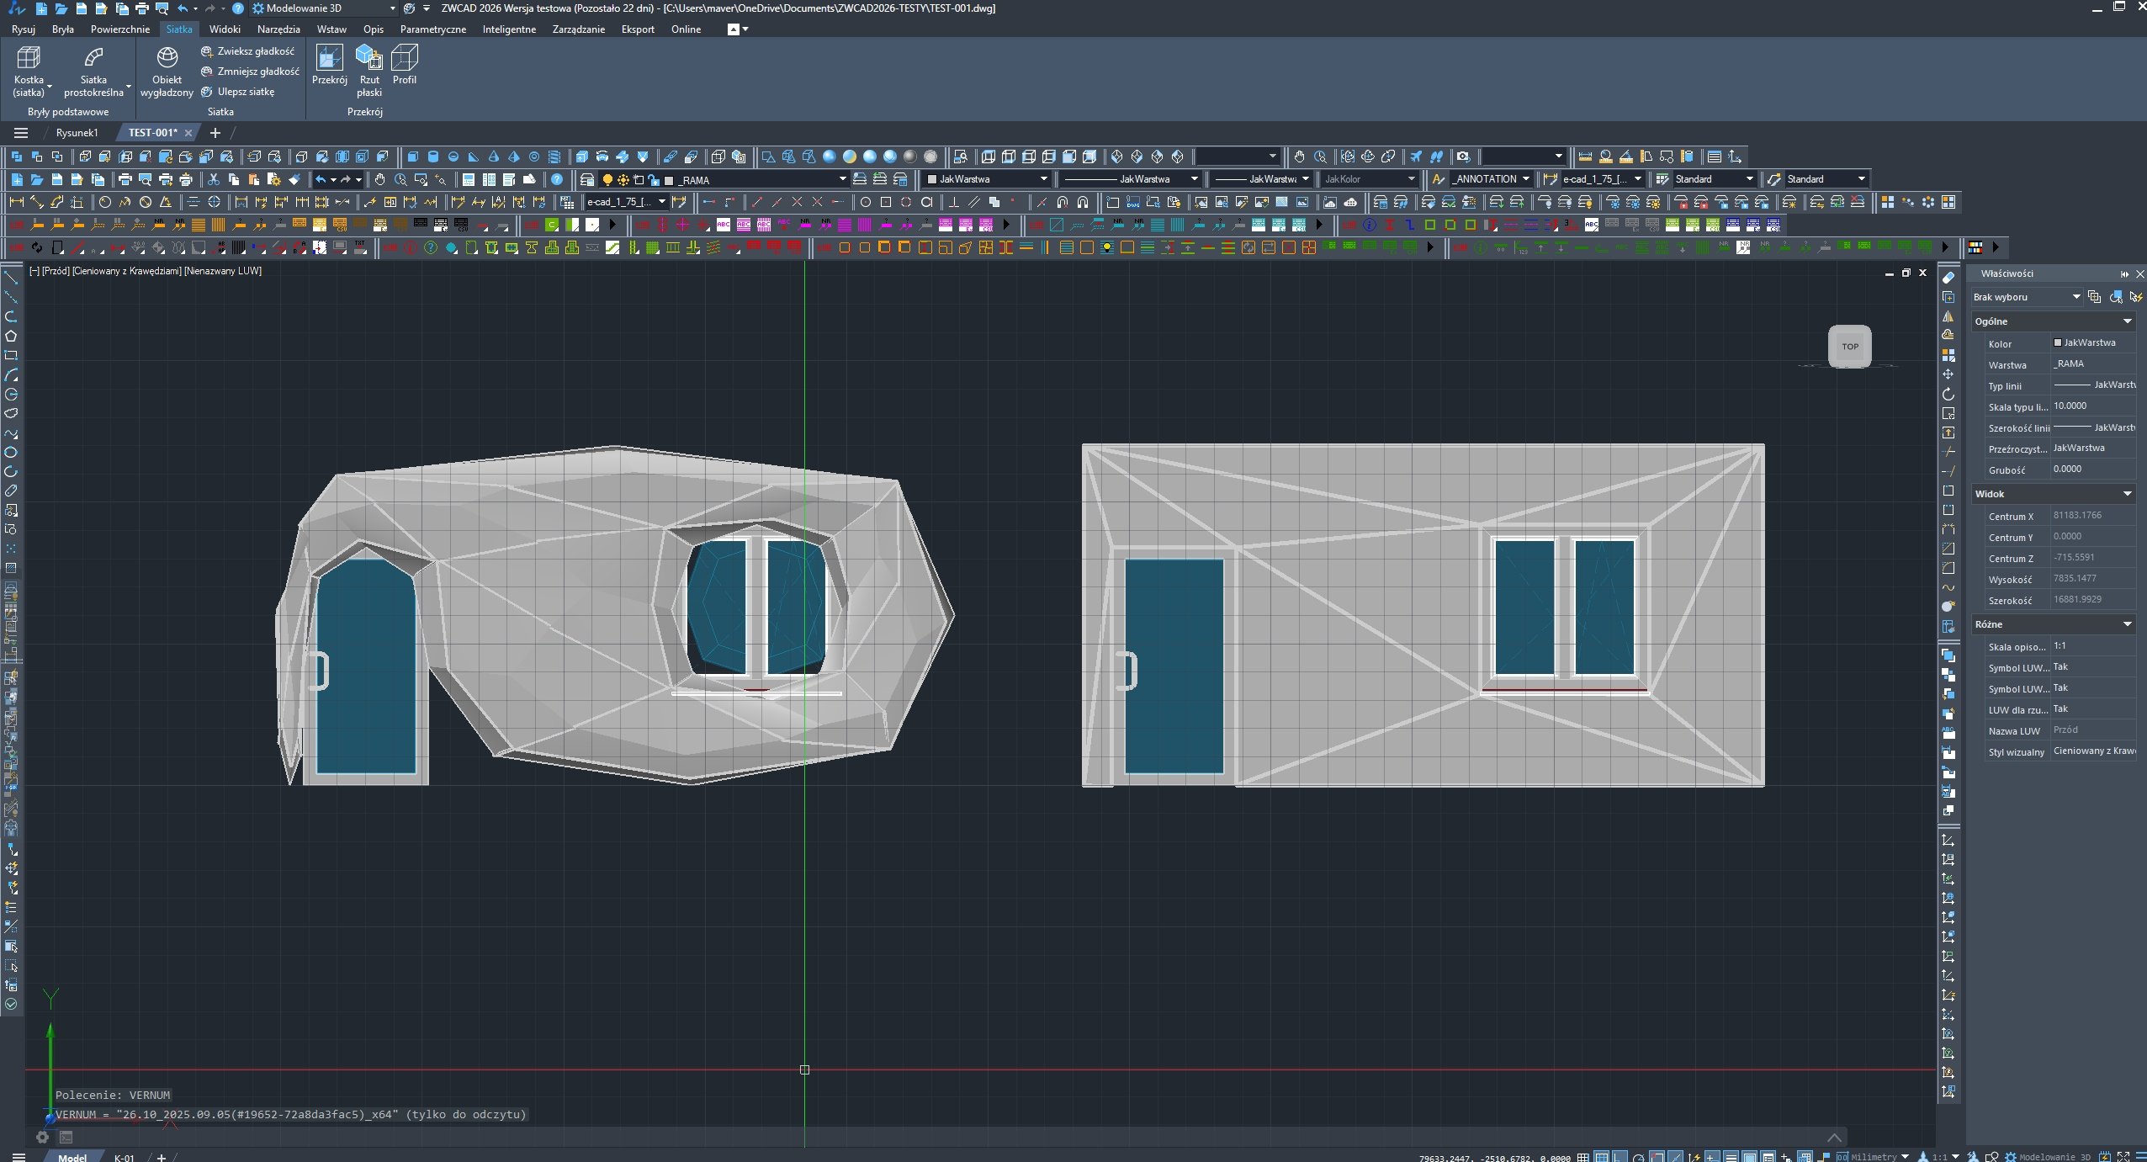Image resolution: width=2147 pixels, height=1162 pixels.
Task: Click the Kostka (siatka) mesh box tool
Action: pos(29,59)
